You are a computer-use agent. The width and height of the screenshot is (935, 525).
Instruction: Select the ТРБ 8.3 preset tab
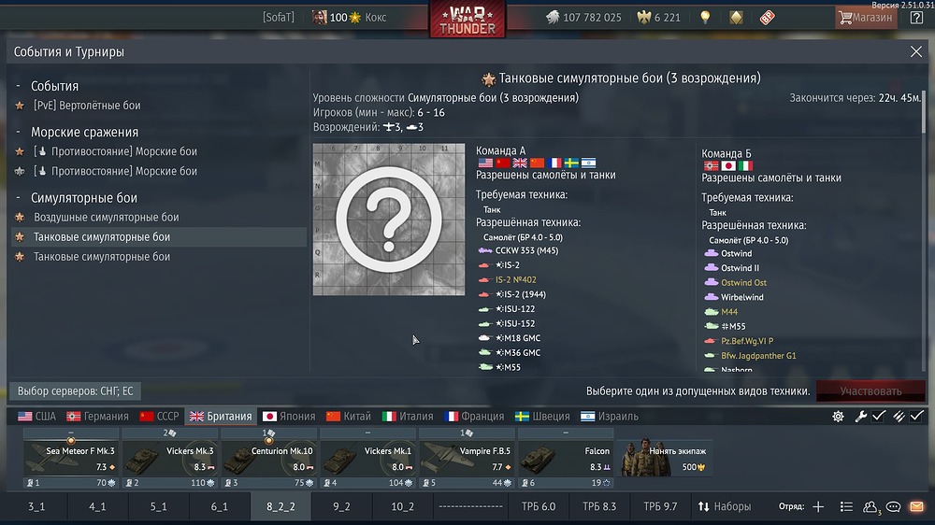599,506
